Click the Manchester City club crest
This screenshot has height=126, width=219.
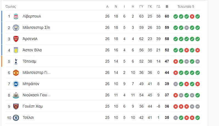tap(16, 28)
